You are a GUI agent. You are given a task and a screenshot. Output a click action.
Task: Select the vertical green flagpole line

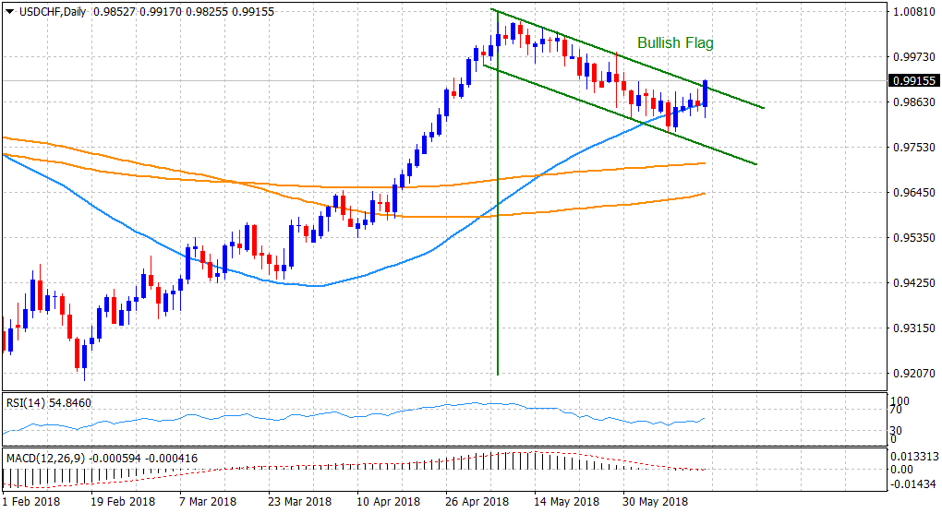tap(498, 231)
